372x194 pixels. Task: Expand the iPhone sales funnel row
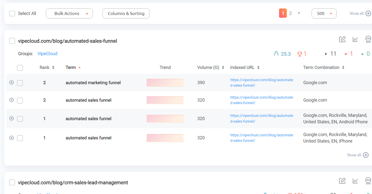click(x=12, y=138)
